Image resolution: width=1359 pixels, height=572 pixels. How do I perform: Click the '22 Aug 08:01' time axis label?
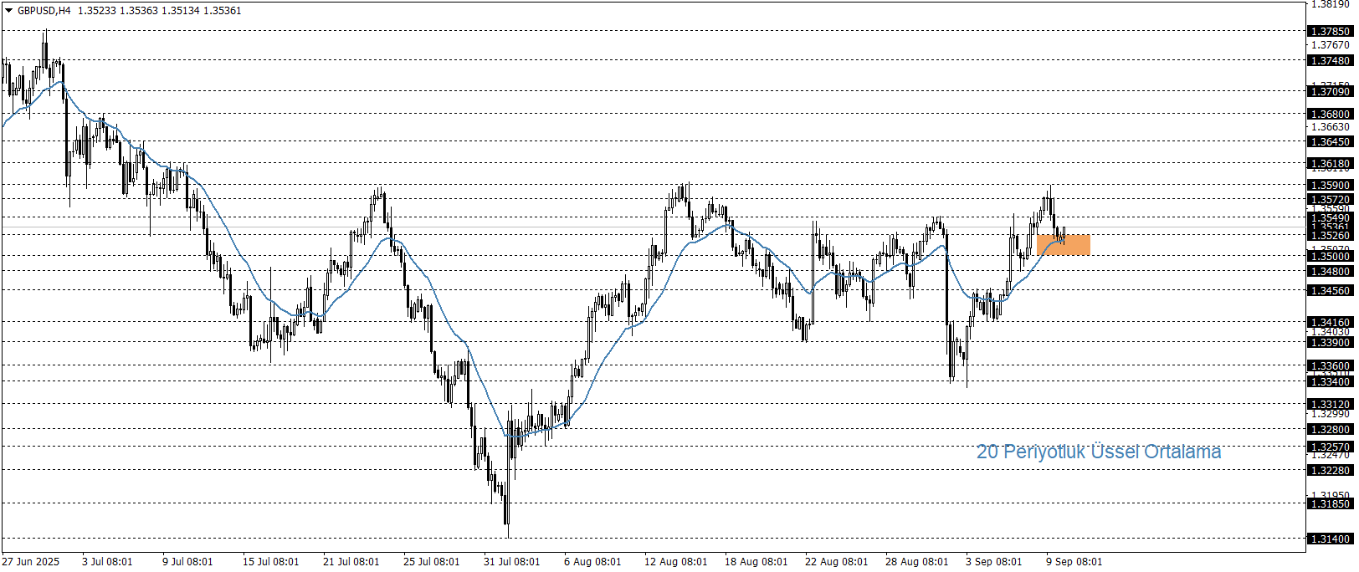point(836,562)
